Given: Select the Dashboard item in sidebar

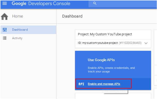Looking at the screenshot, I should pyautogui.click(x=28, y=30).
